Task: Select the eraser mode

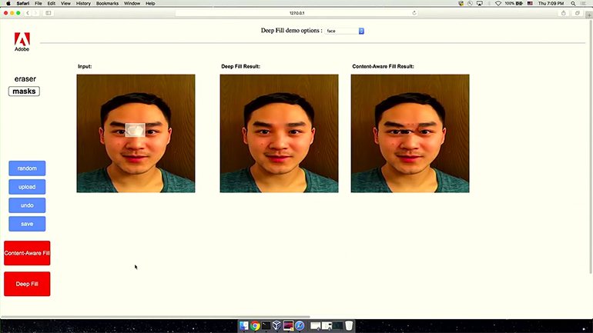Action: pyautogui.click(x=25, y=78)
